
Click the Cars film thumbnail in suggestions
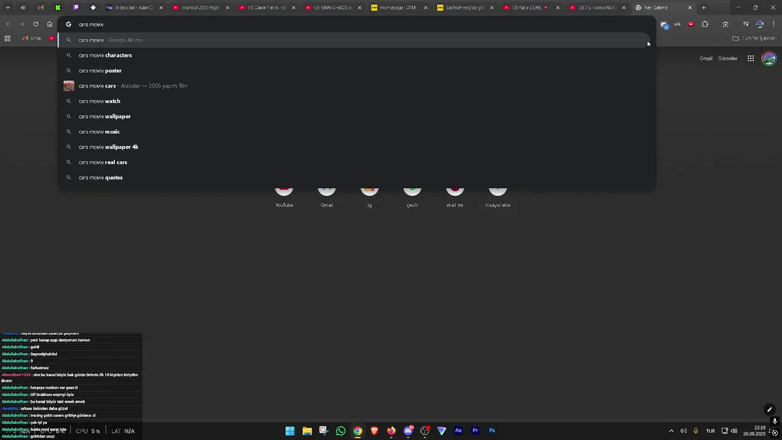click(x=69, y=86)
